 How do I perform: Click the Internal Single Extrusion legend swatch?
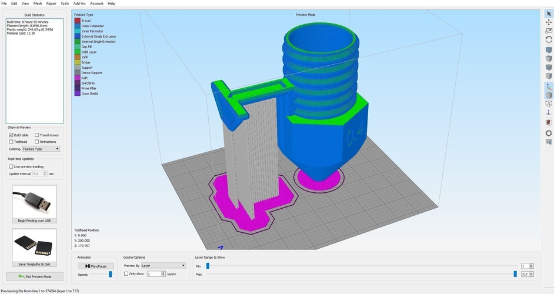point(77,41)
